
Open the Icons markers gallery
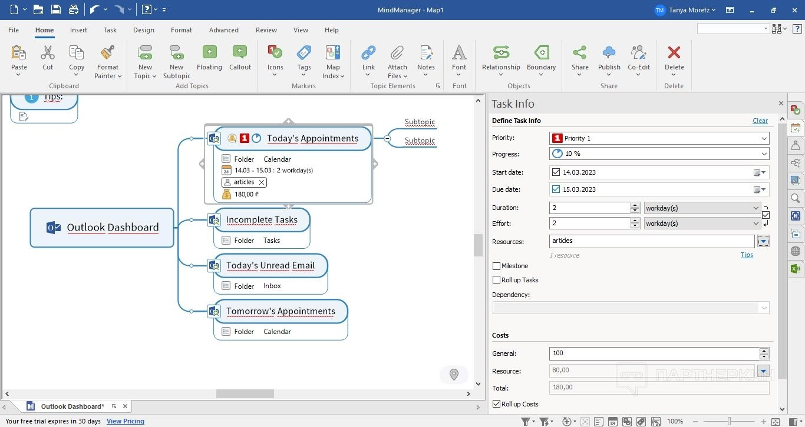275,53
